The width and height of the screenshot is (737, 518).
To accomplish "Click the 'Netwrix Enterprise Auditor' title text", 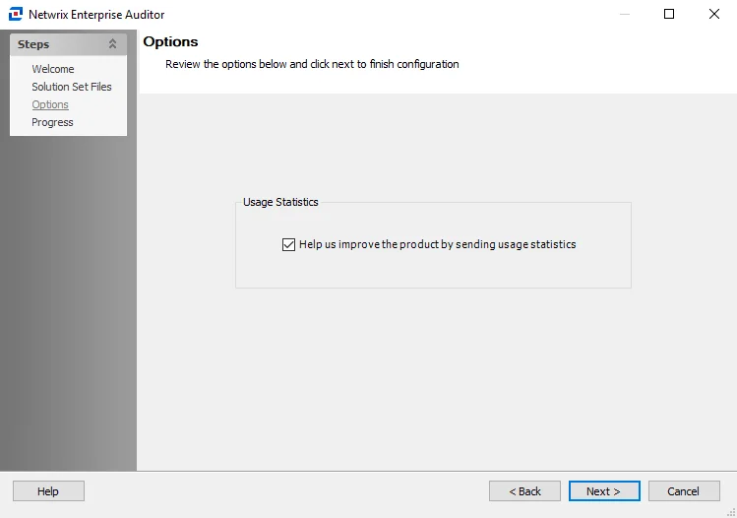I will pos(96,15).
